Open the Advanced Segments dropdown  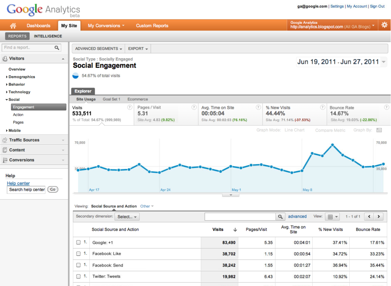tap(99, 49)
